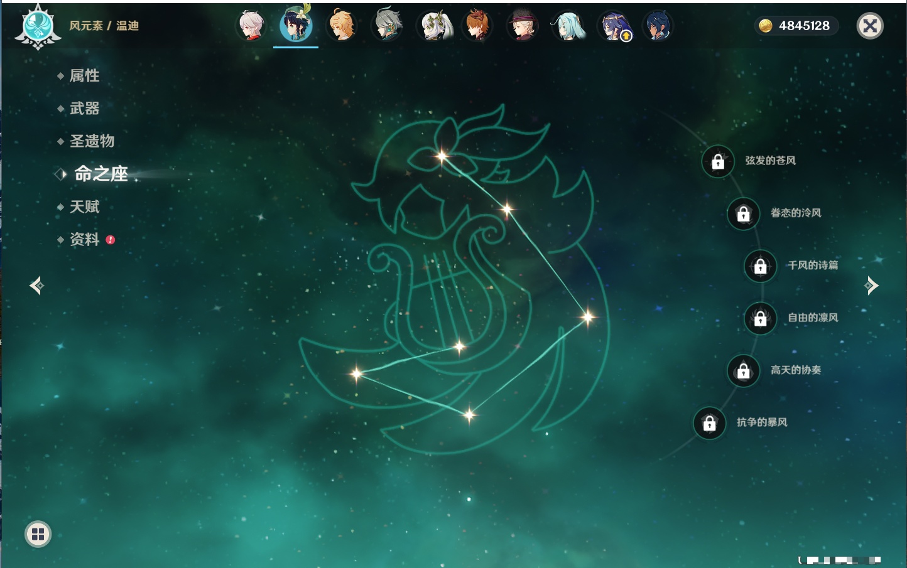The image size is (907, 568).
Task: Choose Nahida's white-haired portrait
Action: [x=435, y=26]
